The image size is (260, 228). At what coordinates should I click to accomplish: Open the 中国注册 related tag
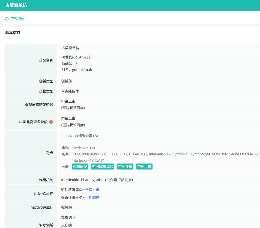pos(125,167)
